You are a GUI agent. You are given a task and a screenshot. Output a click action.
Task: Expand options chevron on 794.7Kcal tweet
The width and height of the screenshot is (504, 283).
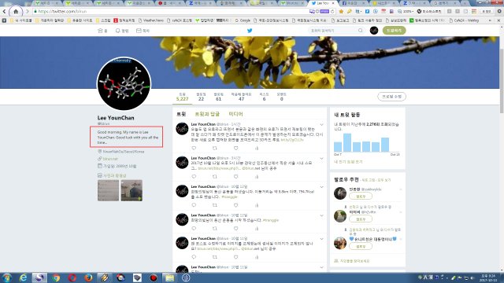(x=321, y=187)
